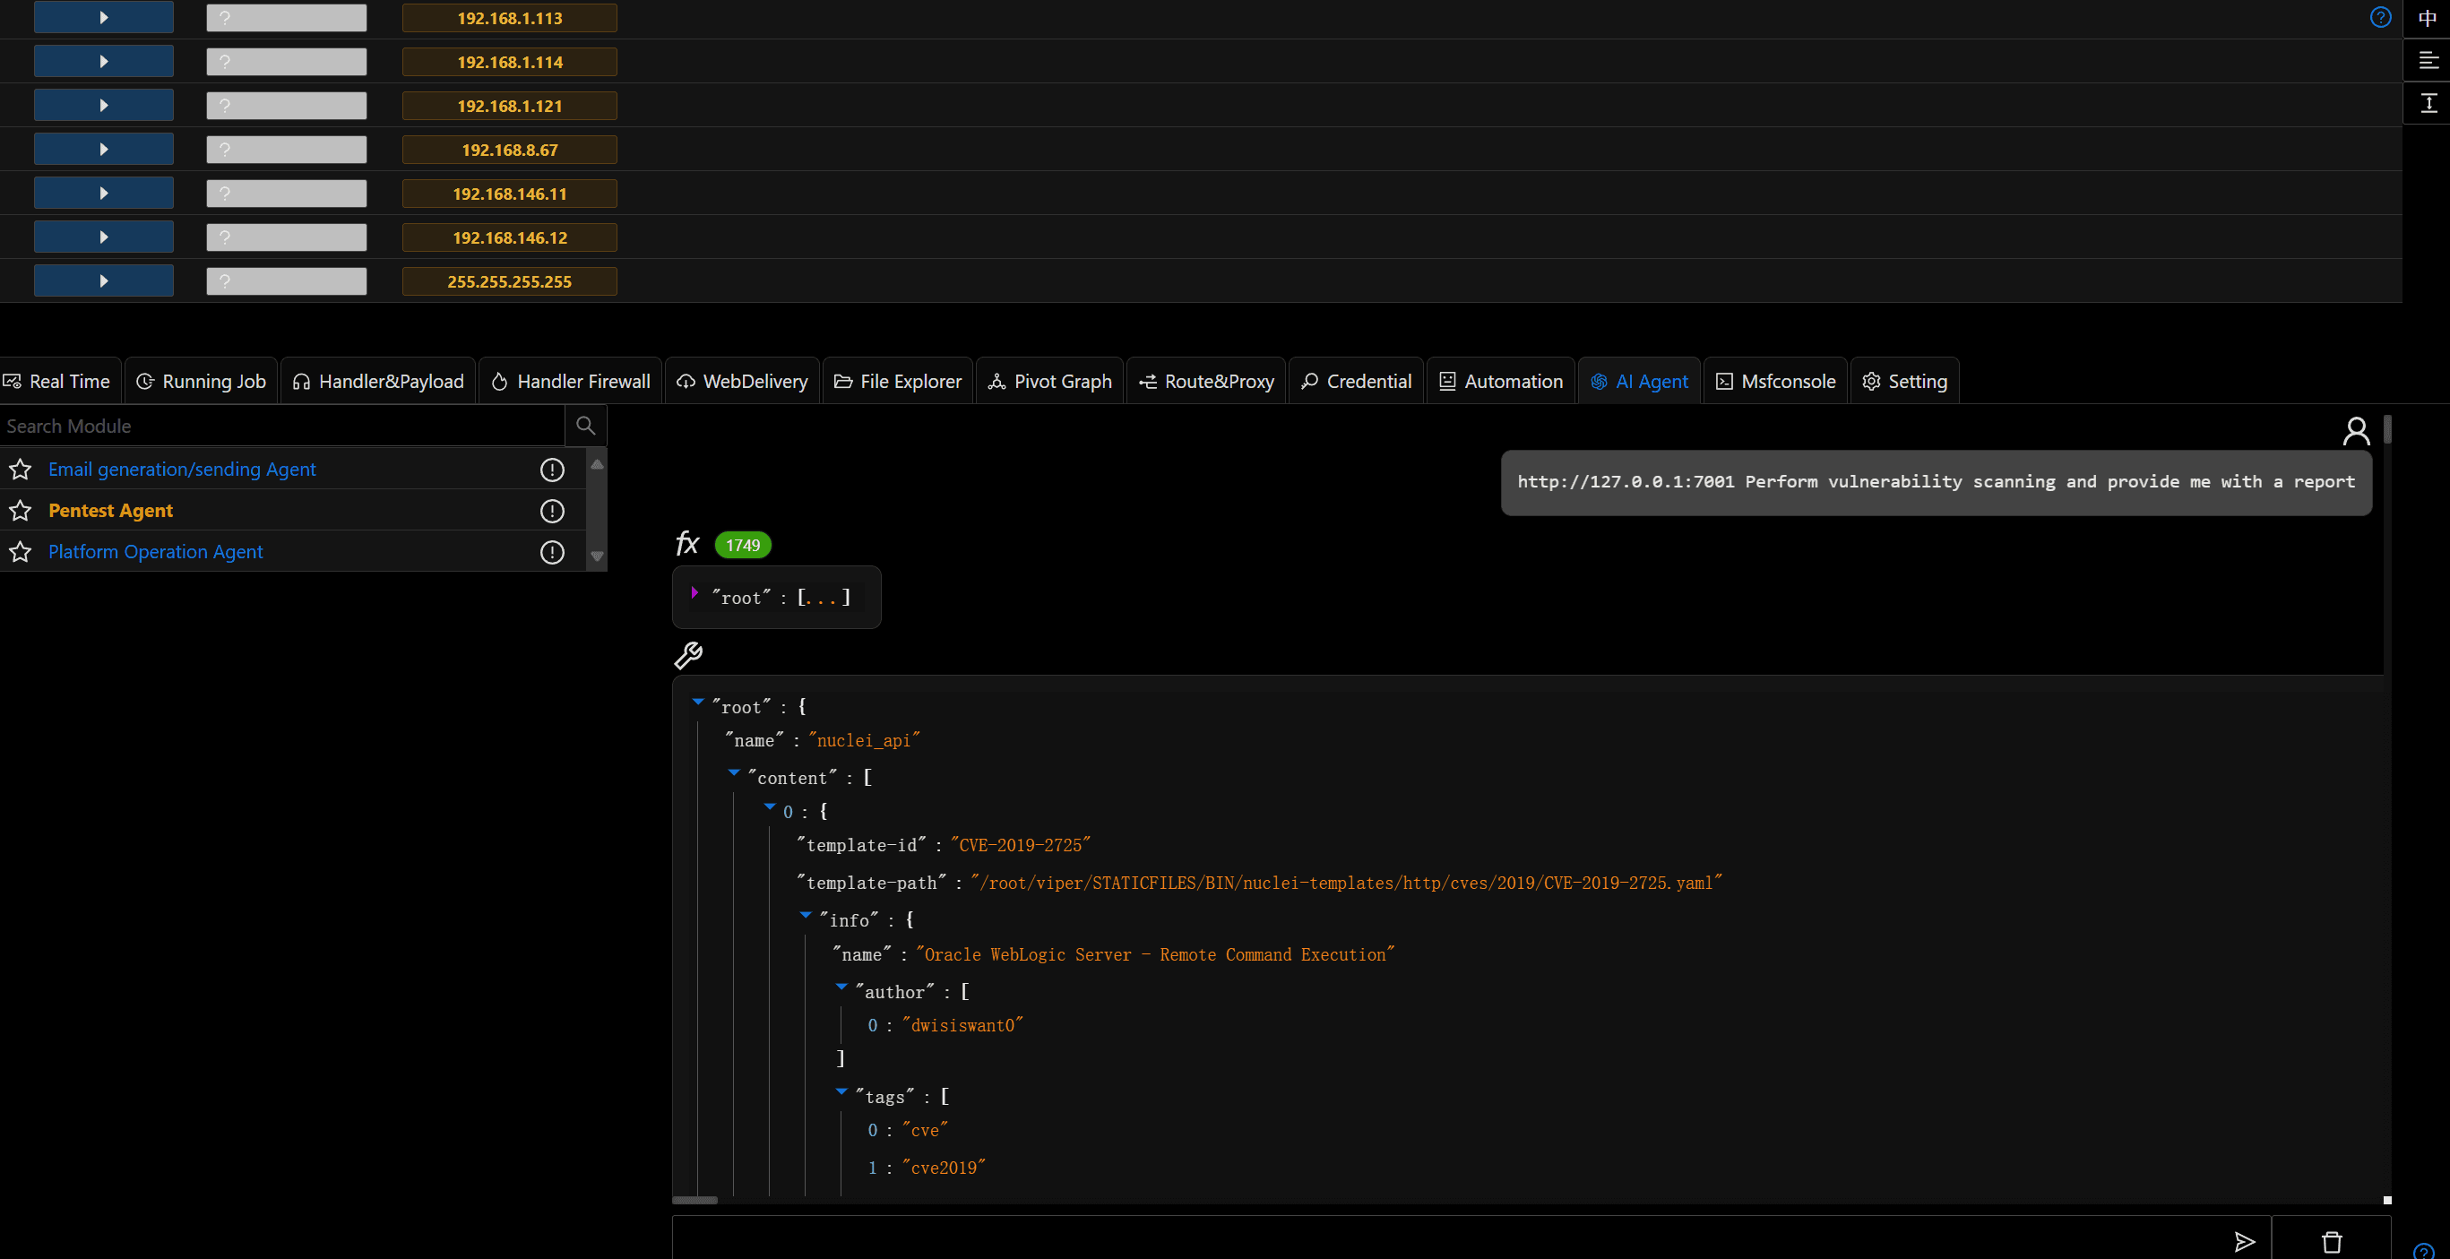Image resolution: width=2450 pixels, height=1259 pixels.
Task: Collapse the "tags" array node
Action: pyautogui.click(x=841, y=1091)
